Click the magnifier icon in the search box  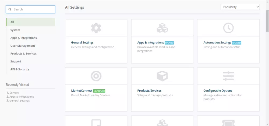pyautogui.click(x=10, y=9)
